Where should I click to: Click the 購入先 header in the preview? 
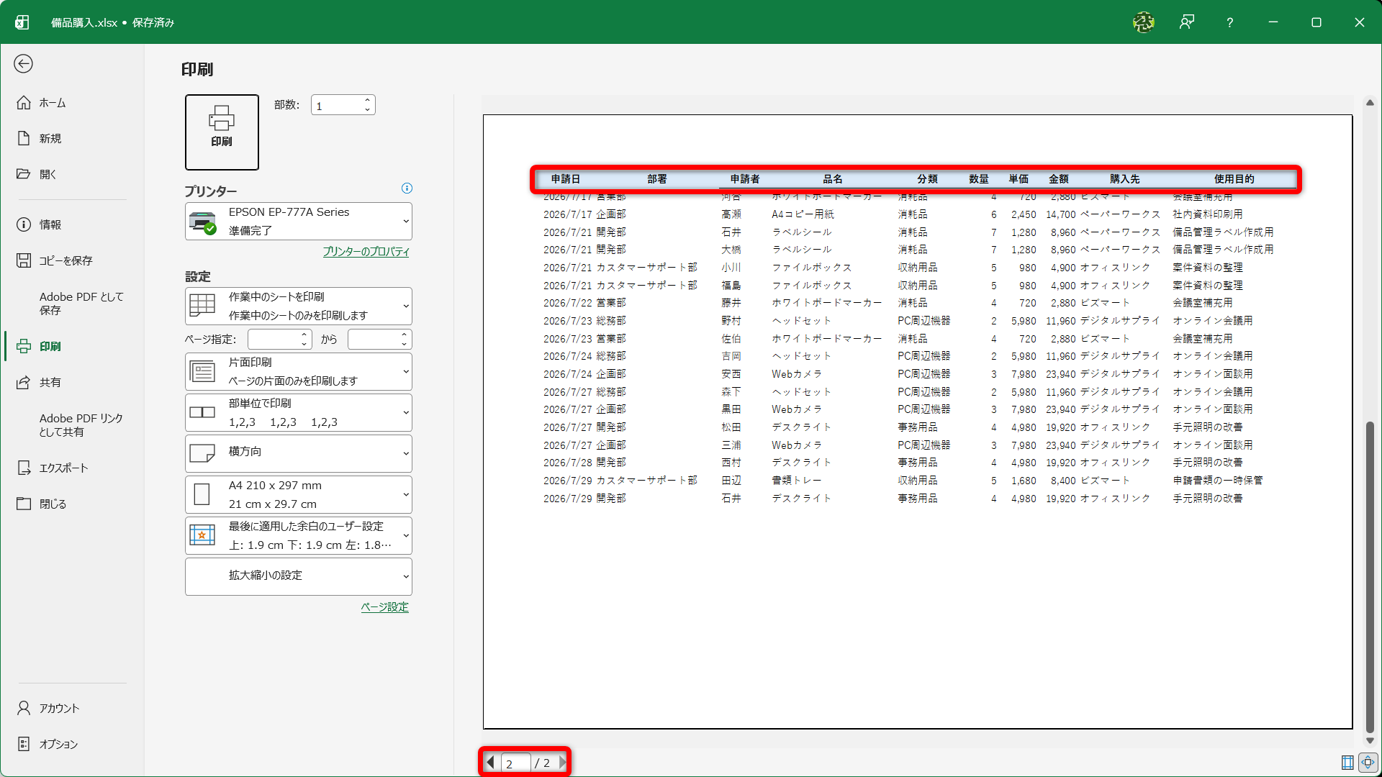click(1124, 179)
